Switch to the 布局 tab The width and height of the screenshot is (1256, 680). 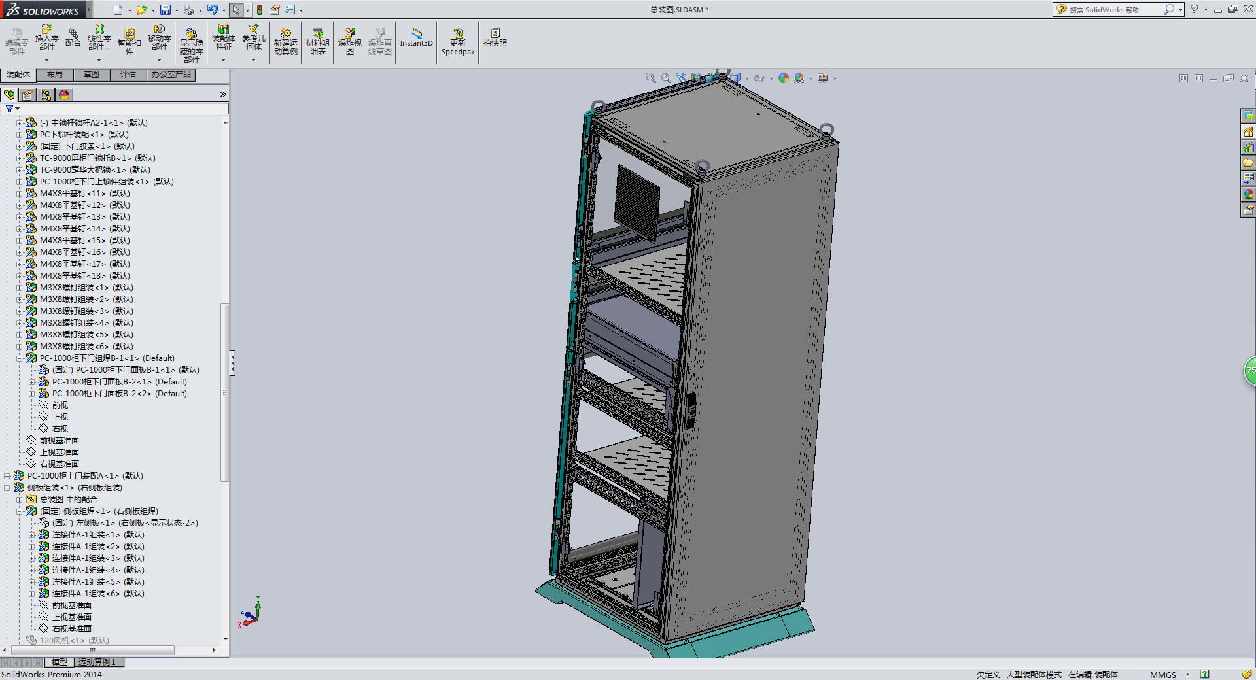[x=55, y=75]
